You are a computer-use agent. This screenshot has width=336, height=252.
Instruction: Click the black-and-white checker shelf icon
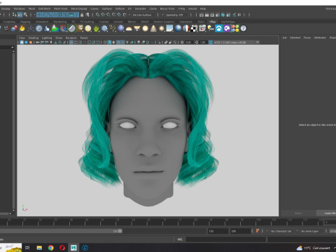click(194, 29)
